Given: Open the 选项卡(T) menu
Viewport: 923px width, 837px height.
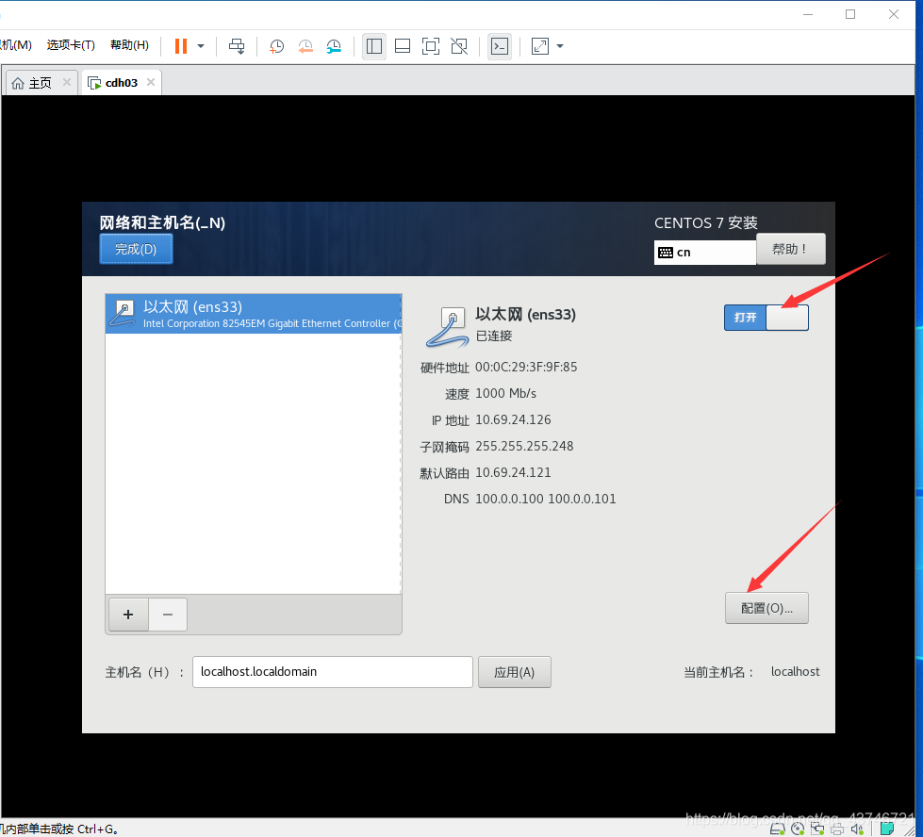Looking at the screenshot, I should [71, 45].
